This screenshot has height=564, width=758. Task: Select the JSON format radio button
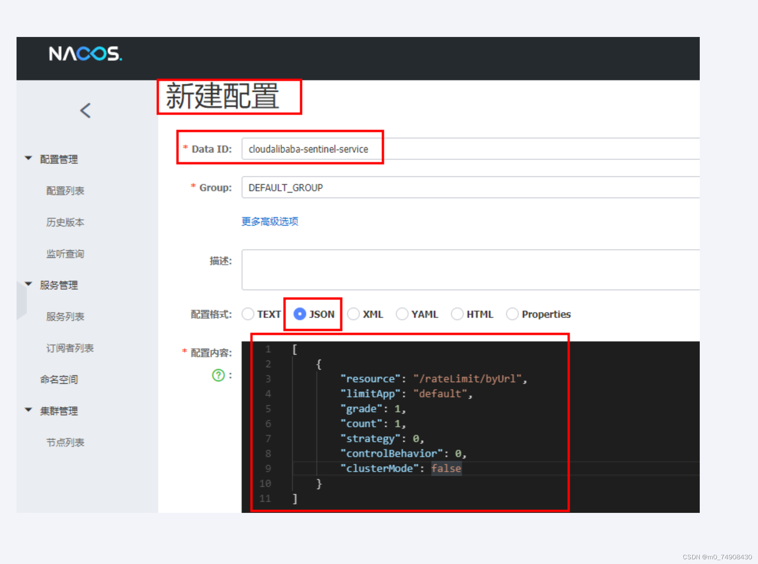point(300,314)
